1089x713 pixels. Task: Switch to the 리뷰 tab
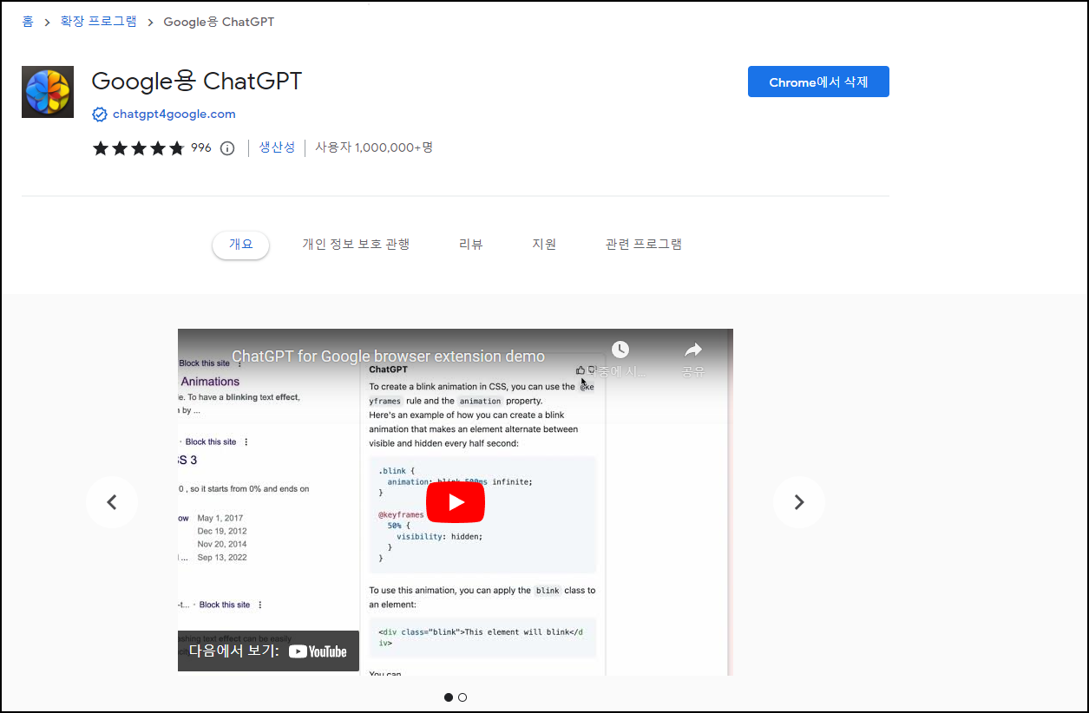(470, 245)
